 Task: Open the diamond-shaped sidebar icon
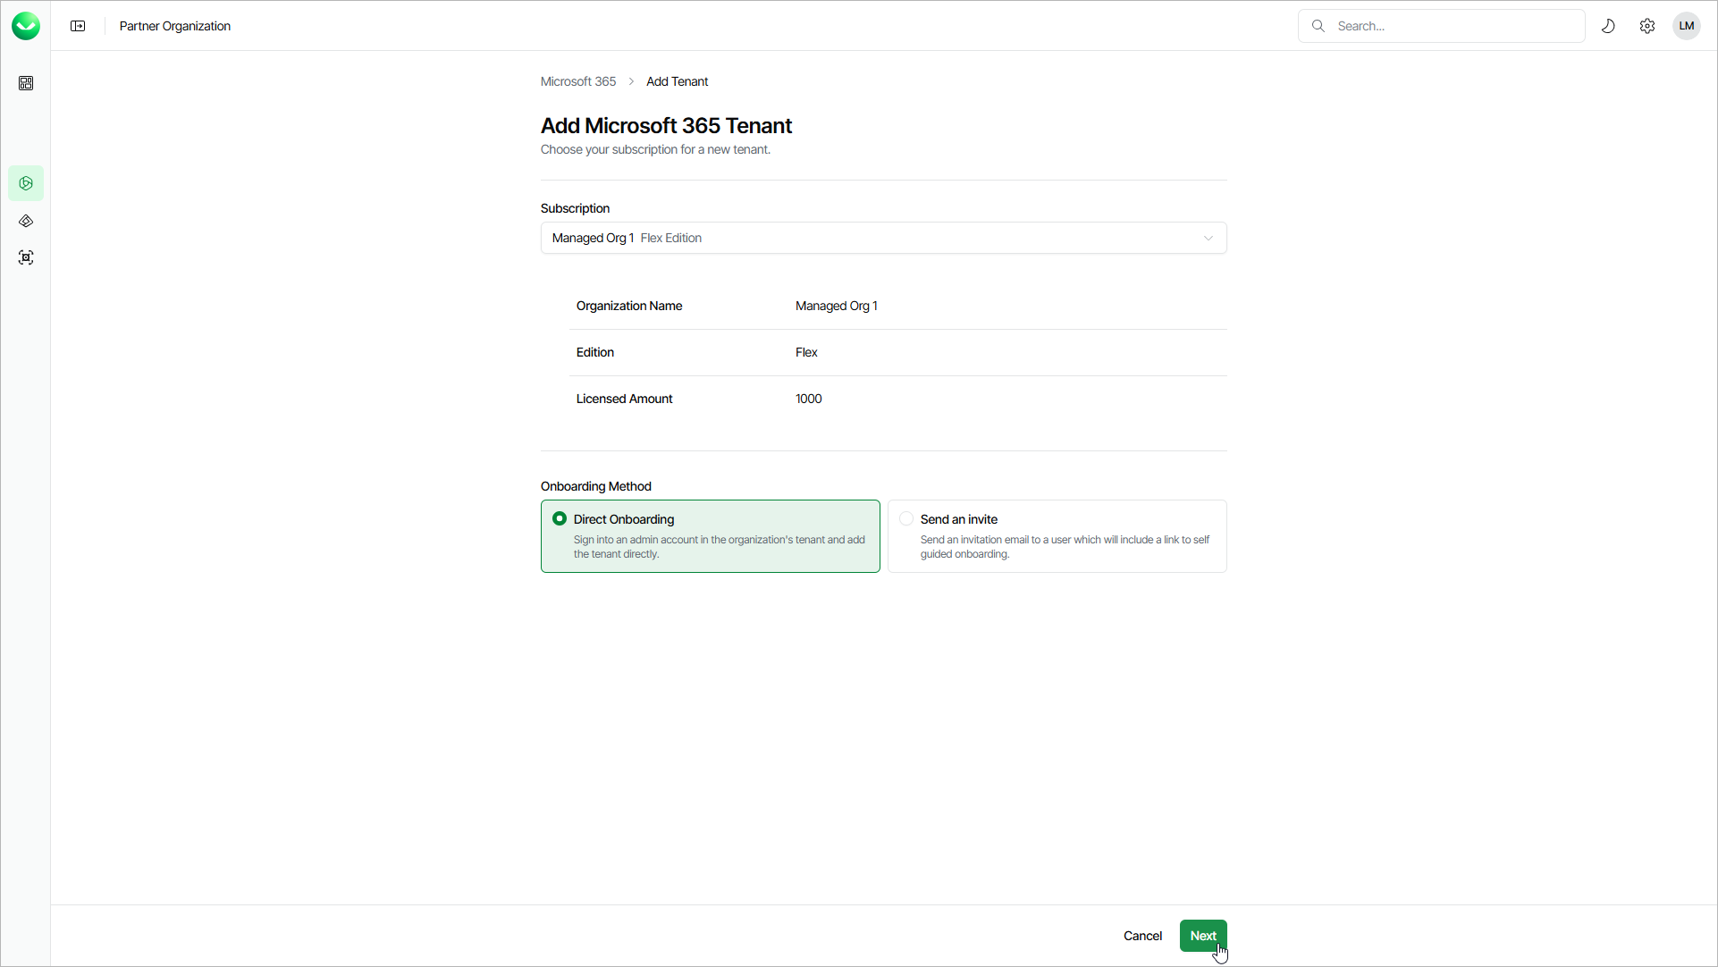pos(26,221)
